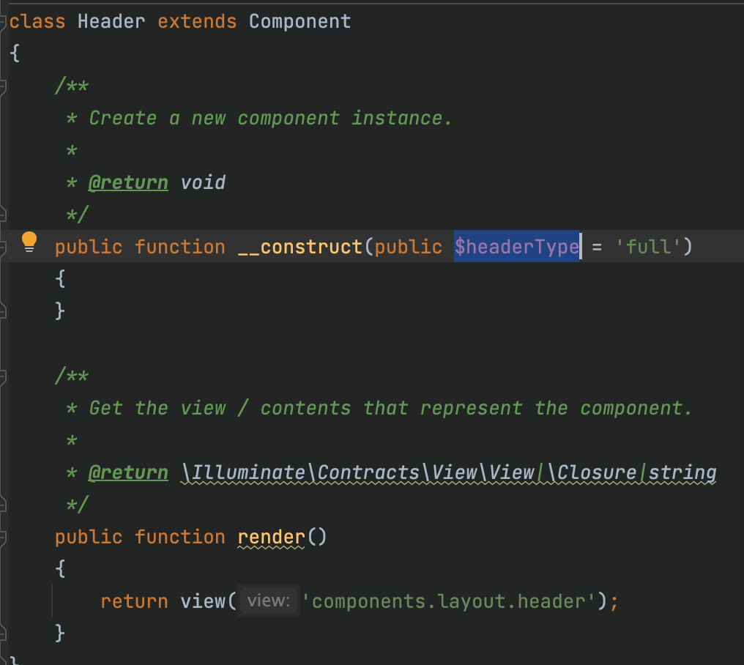Collapse the fold marker beside class Header
Image resolution: width=744 pixels, height=665 pixels.
tap(2, 22)
